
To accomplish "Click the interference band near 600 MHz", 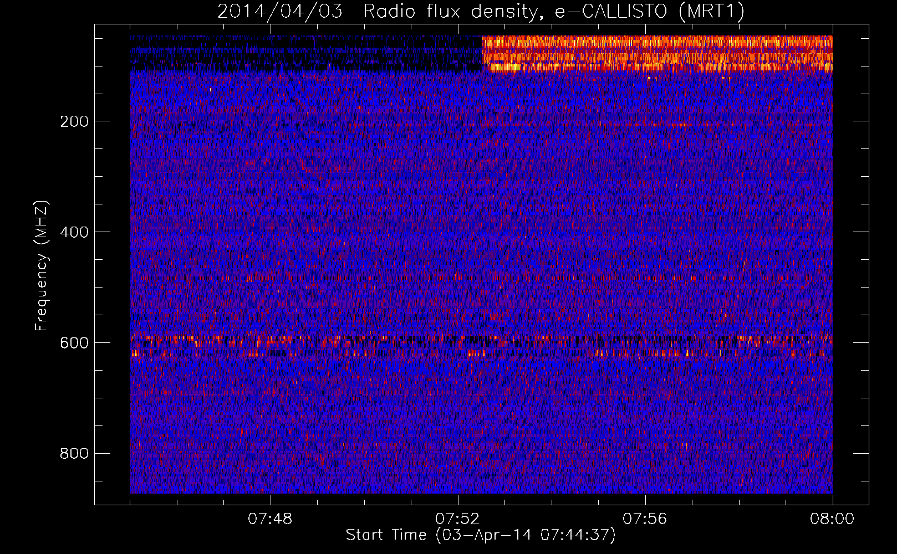I will [x=481, y=346].
